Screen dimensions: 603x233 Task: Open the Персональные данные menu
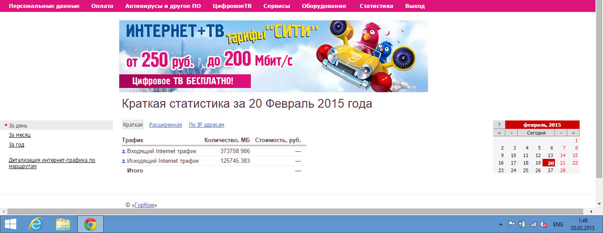pyautogui.click(x=44, y=6)
